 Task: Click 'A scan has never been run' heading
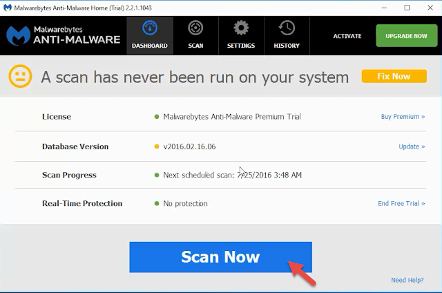[195, 77]
